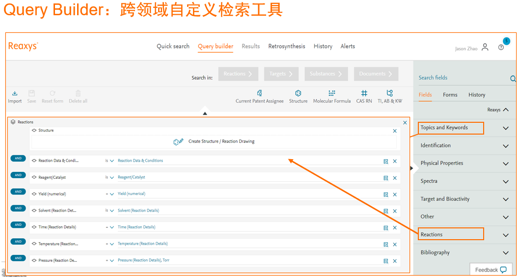Open lookup list for Reagent/Catalyst
This screenshot has height=277, width=519.
[385, 178]
